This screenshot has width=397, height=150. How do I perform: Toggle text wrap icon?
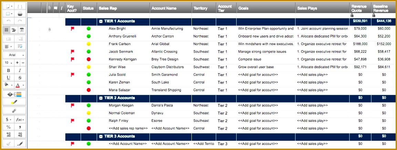click(x=20, y=46)
